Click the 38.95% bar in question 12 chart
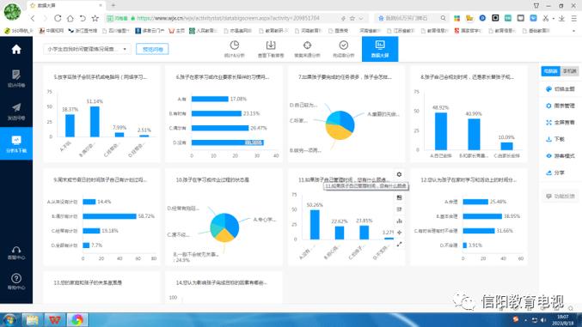Screen dimensions: 582x327 482,216
